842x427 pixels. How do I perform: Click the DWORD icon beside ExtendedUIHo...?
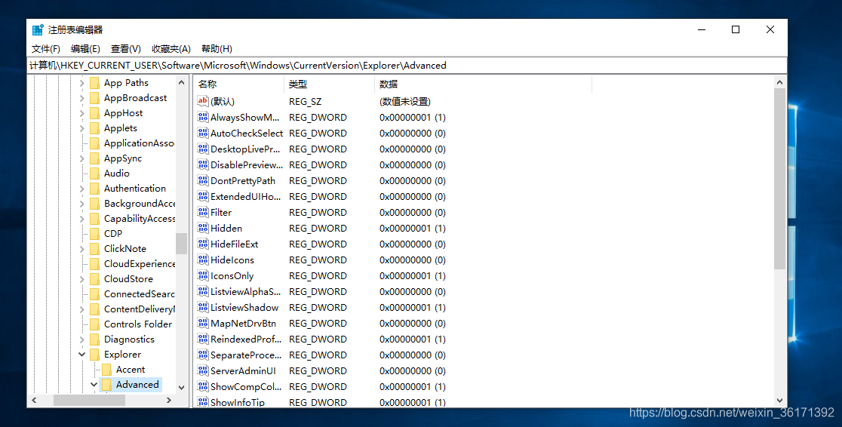[202, 196]
